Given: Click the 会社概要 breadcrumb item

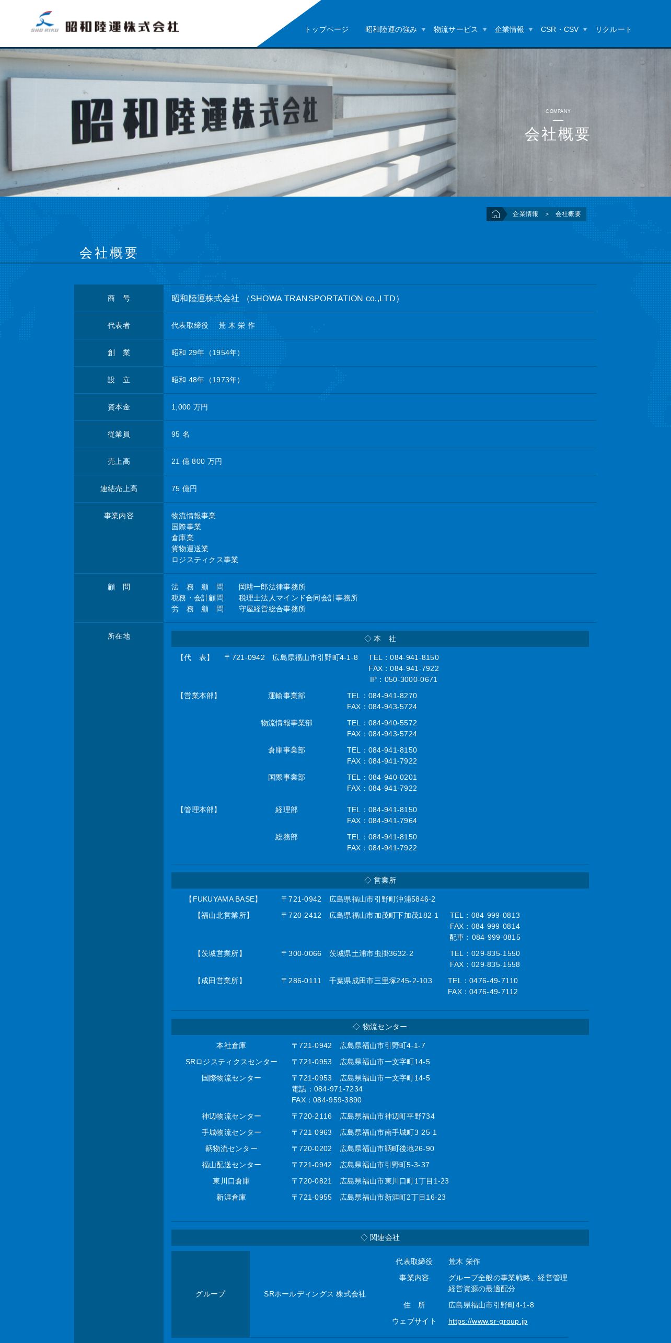Looking at the screenshot, I should coord(568,214).
